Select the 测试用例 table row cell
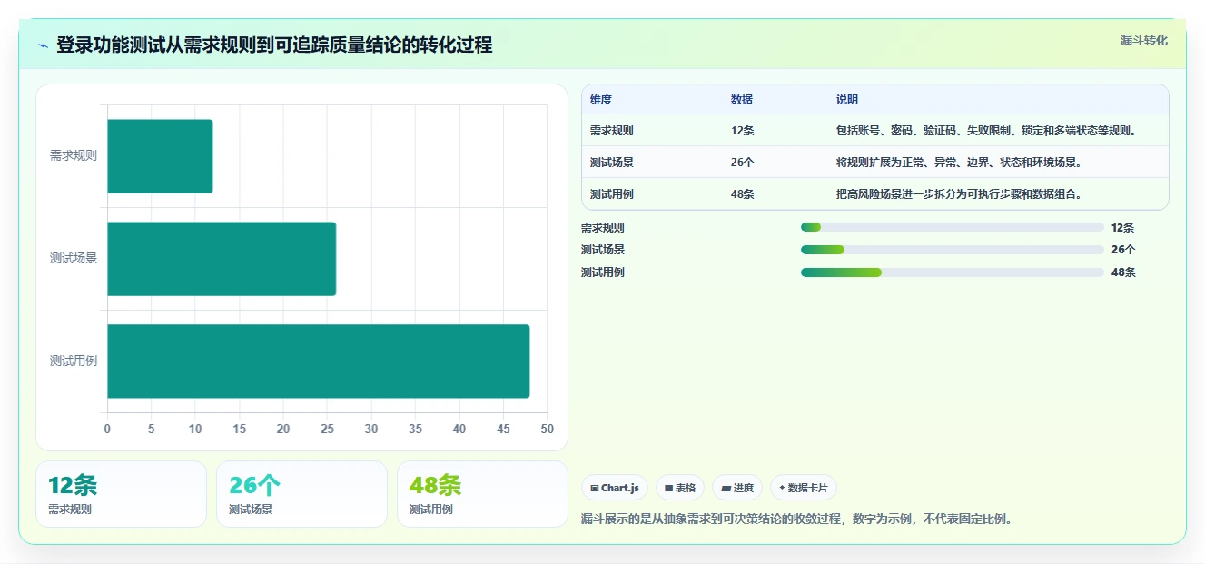The width and height of the screenshot is (1205, 564). click(x=612, y=194)
